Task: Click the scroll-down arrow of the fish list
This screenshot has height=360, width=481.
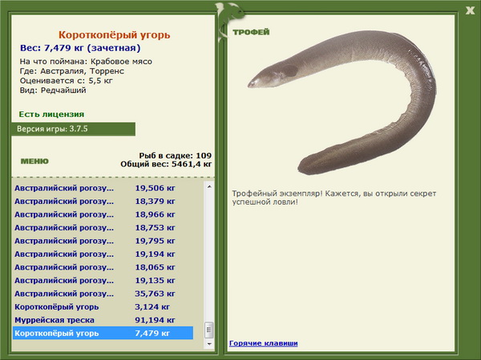Action: tap(209, 344)
